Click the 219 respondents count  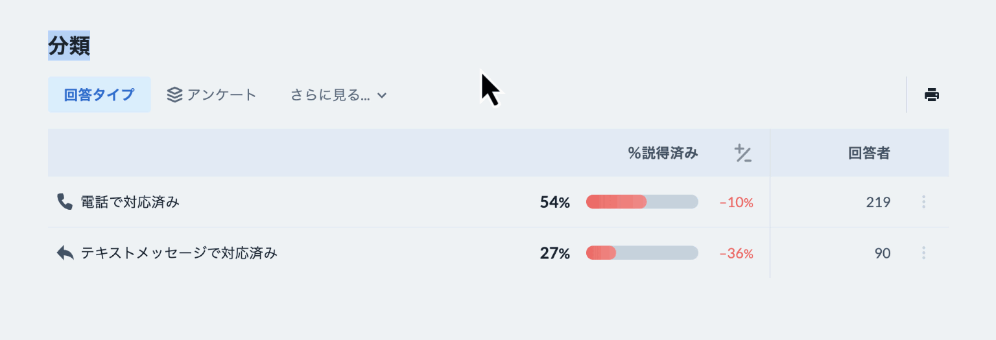[878, 202]
